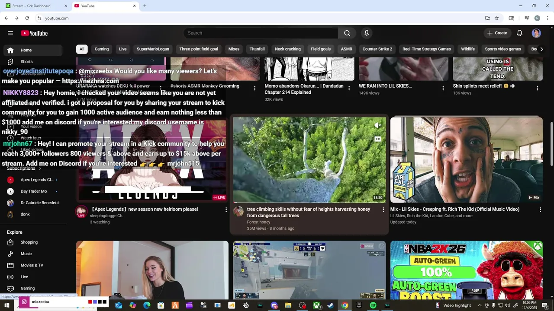Click the YouTube search input field

[261, 33]
